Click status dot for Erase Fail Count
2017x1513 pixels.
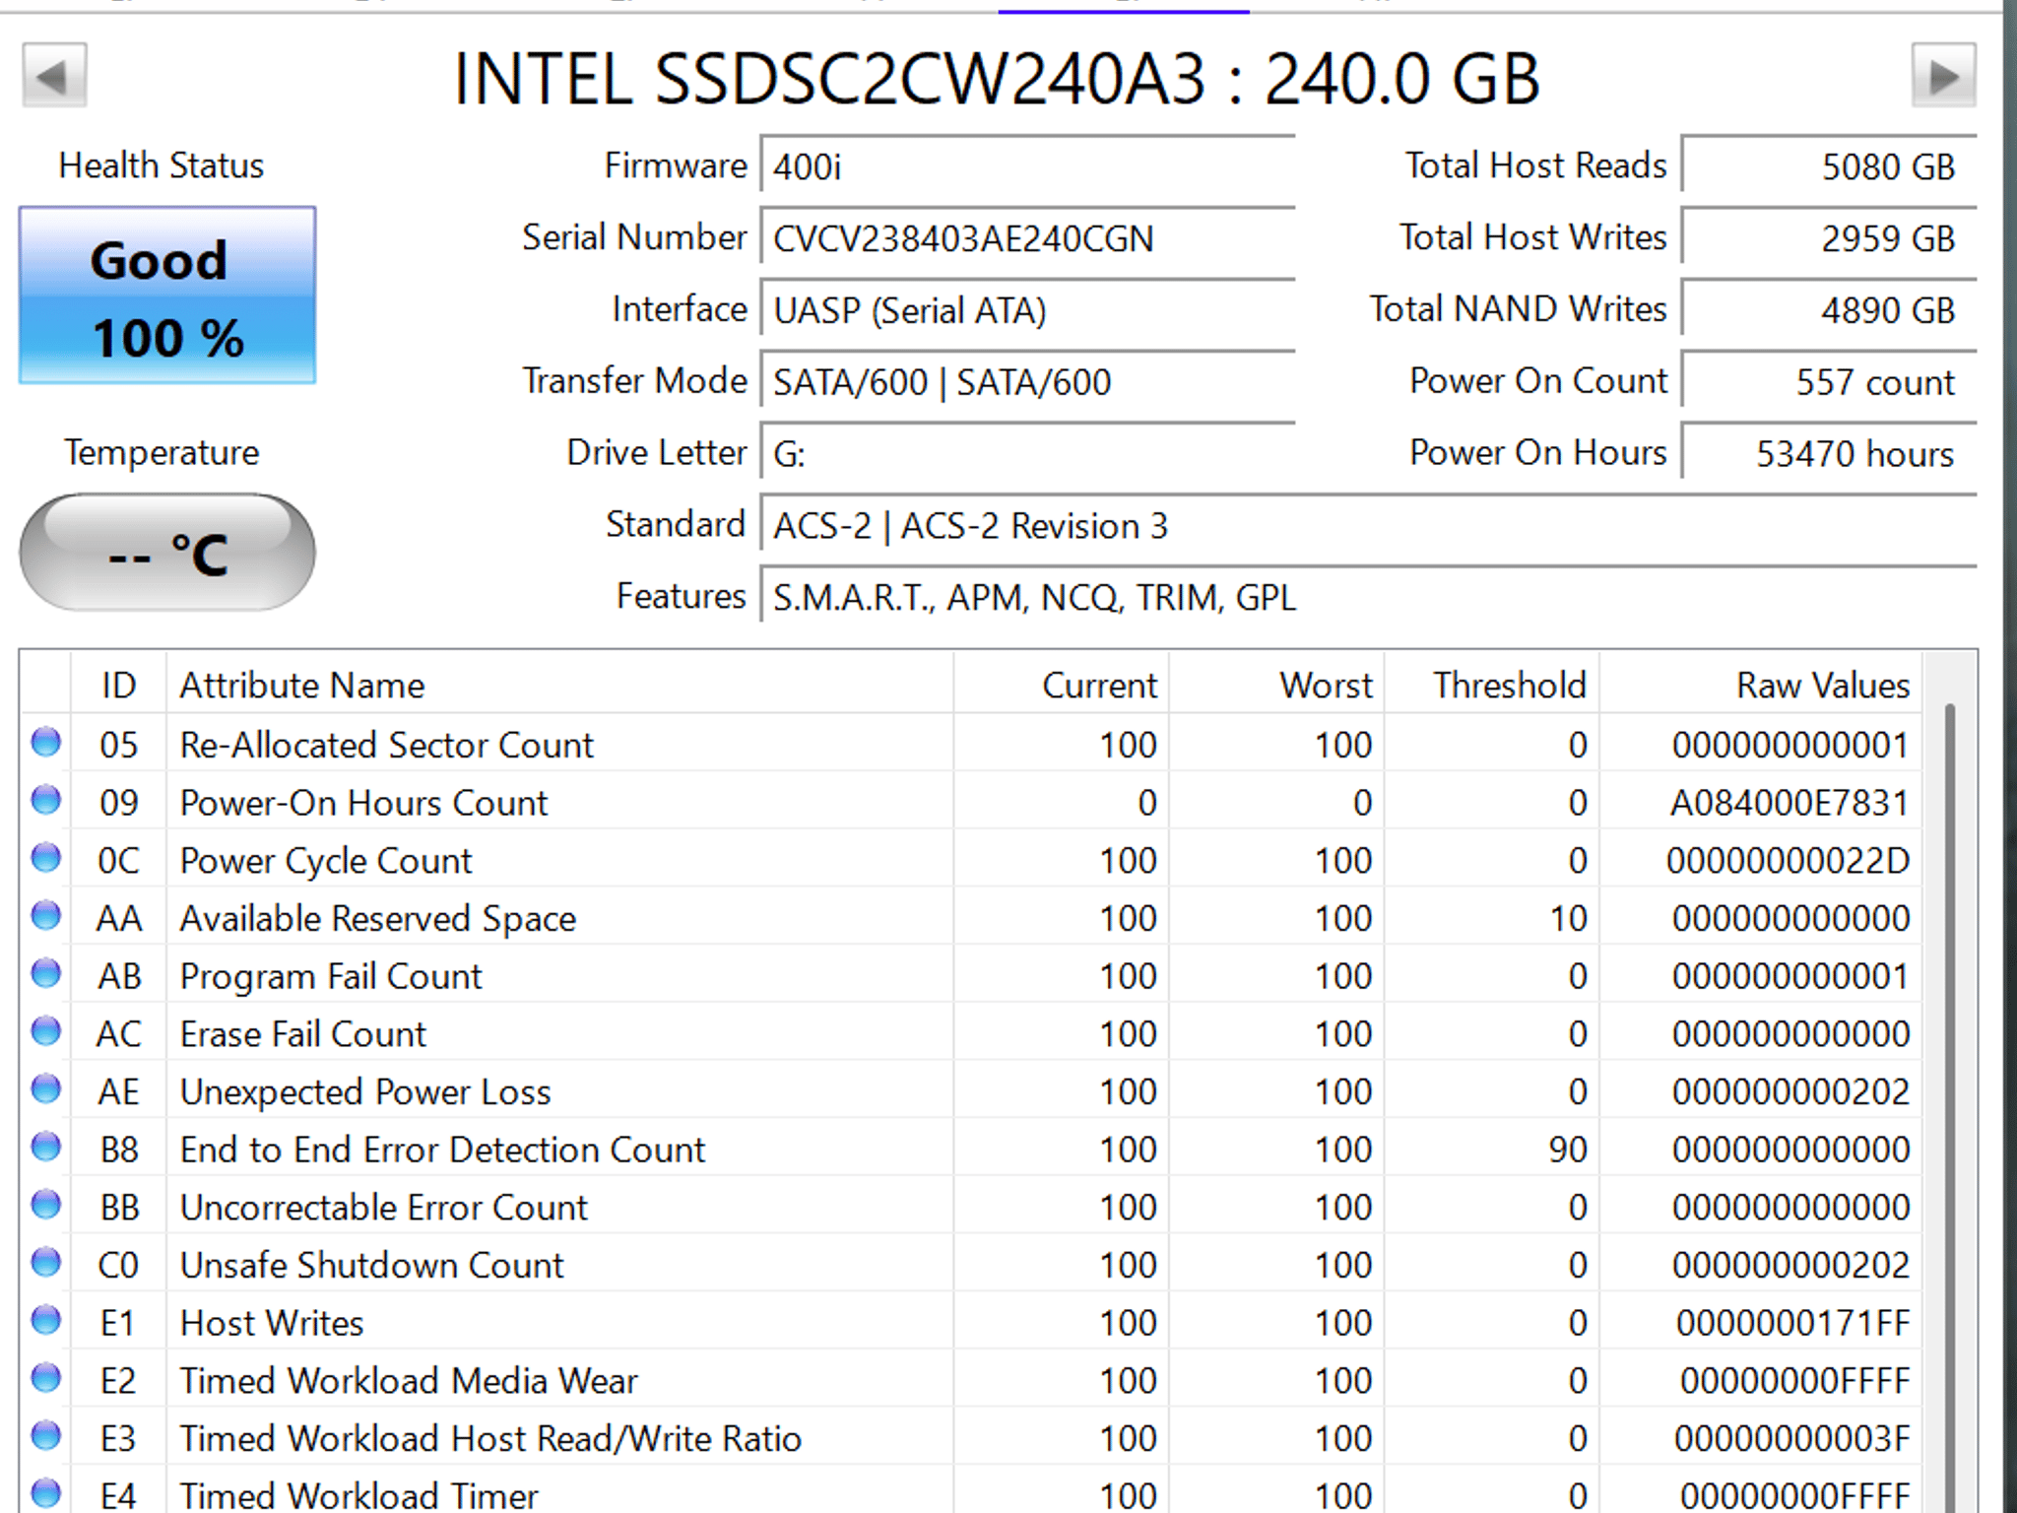(x=46, y=1031)
